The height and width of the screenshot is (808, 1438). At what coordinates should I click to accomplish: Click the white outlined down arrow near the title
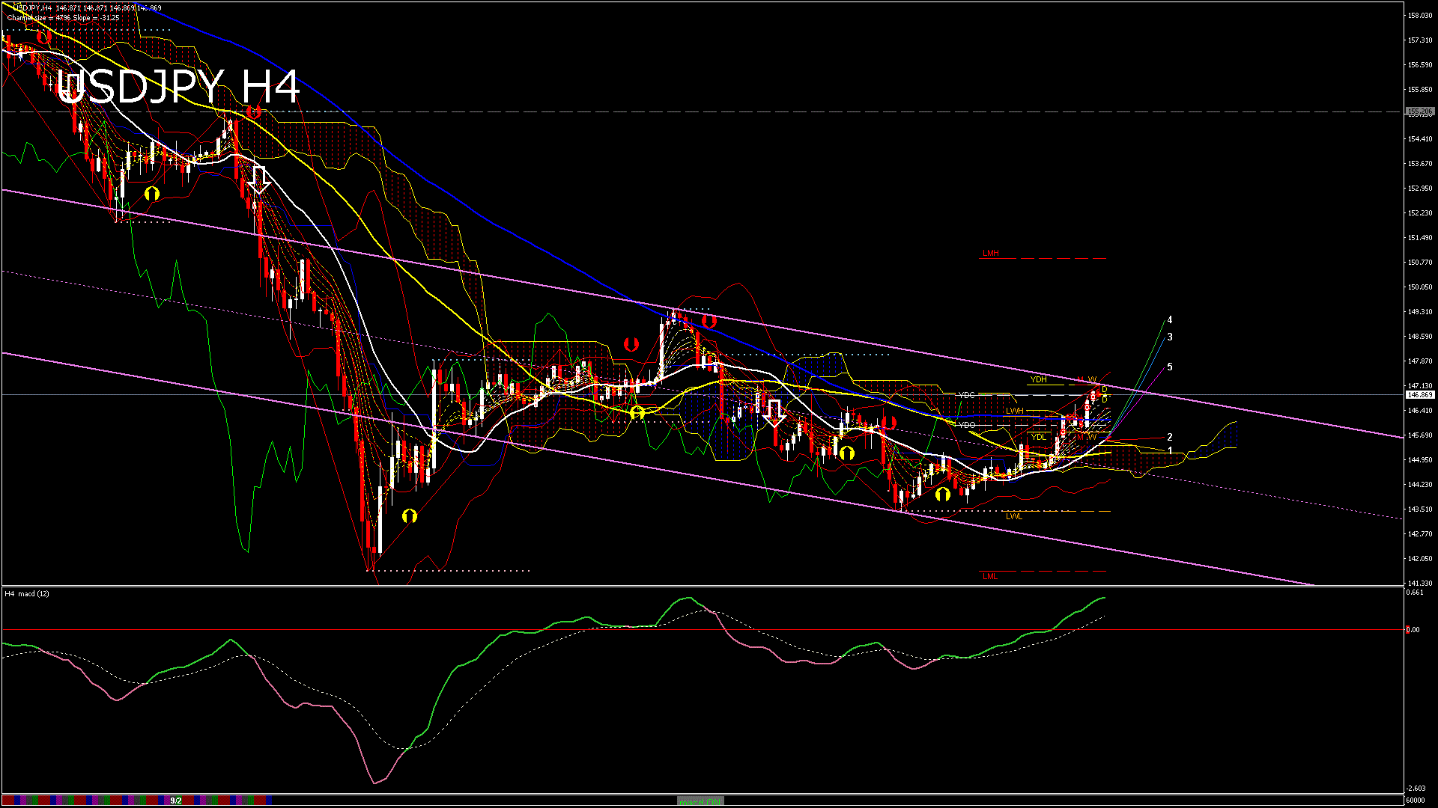point(260,180)
